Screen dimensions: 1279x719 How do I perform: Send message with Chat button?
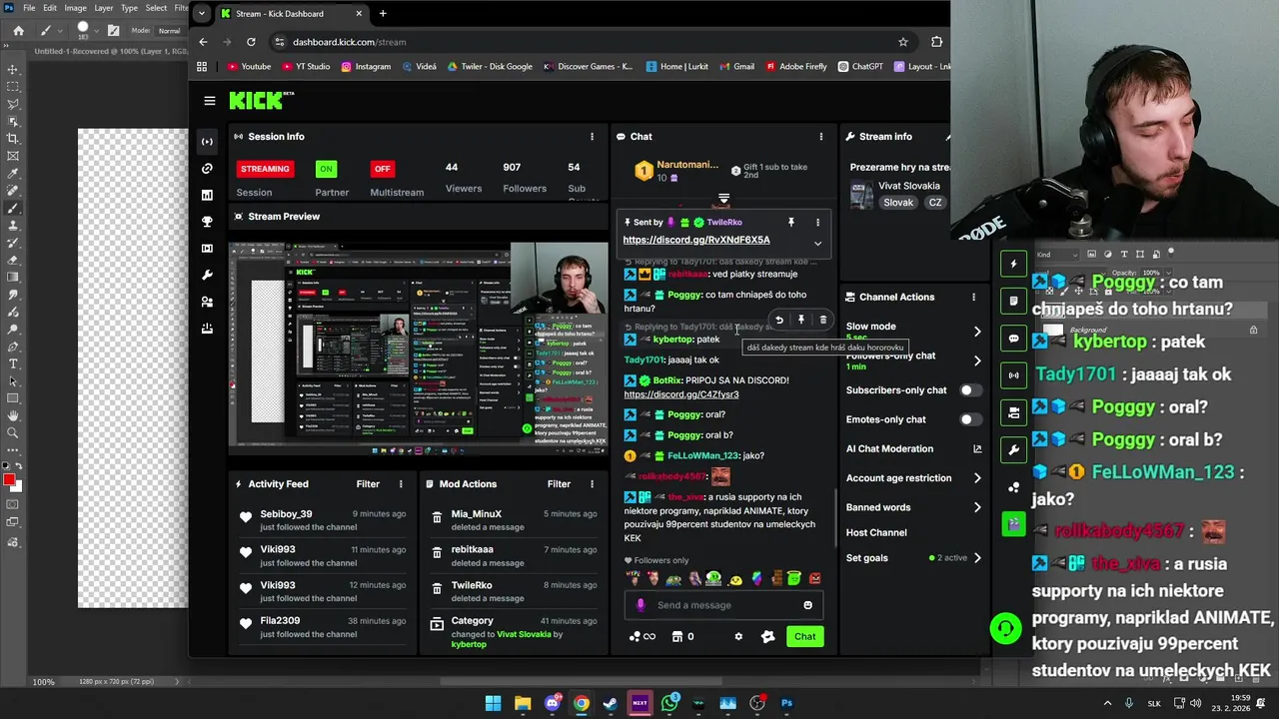point(804,636)
